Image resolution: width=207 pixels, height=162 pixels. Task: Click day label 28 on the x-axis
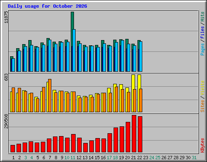(176, 158)
